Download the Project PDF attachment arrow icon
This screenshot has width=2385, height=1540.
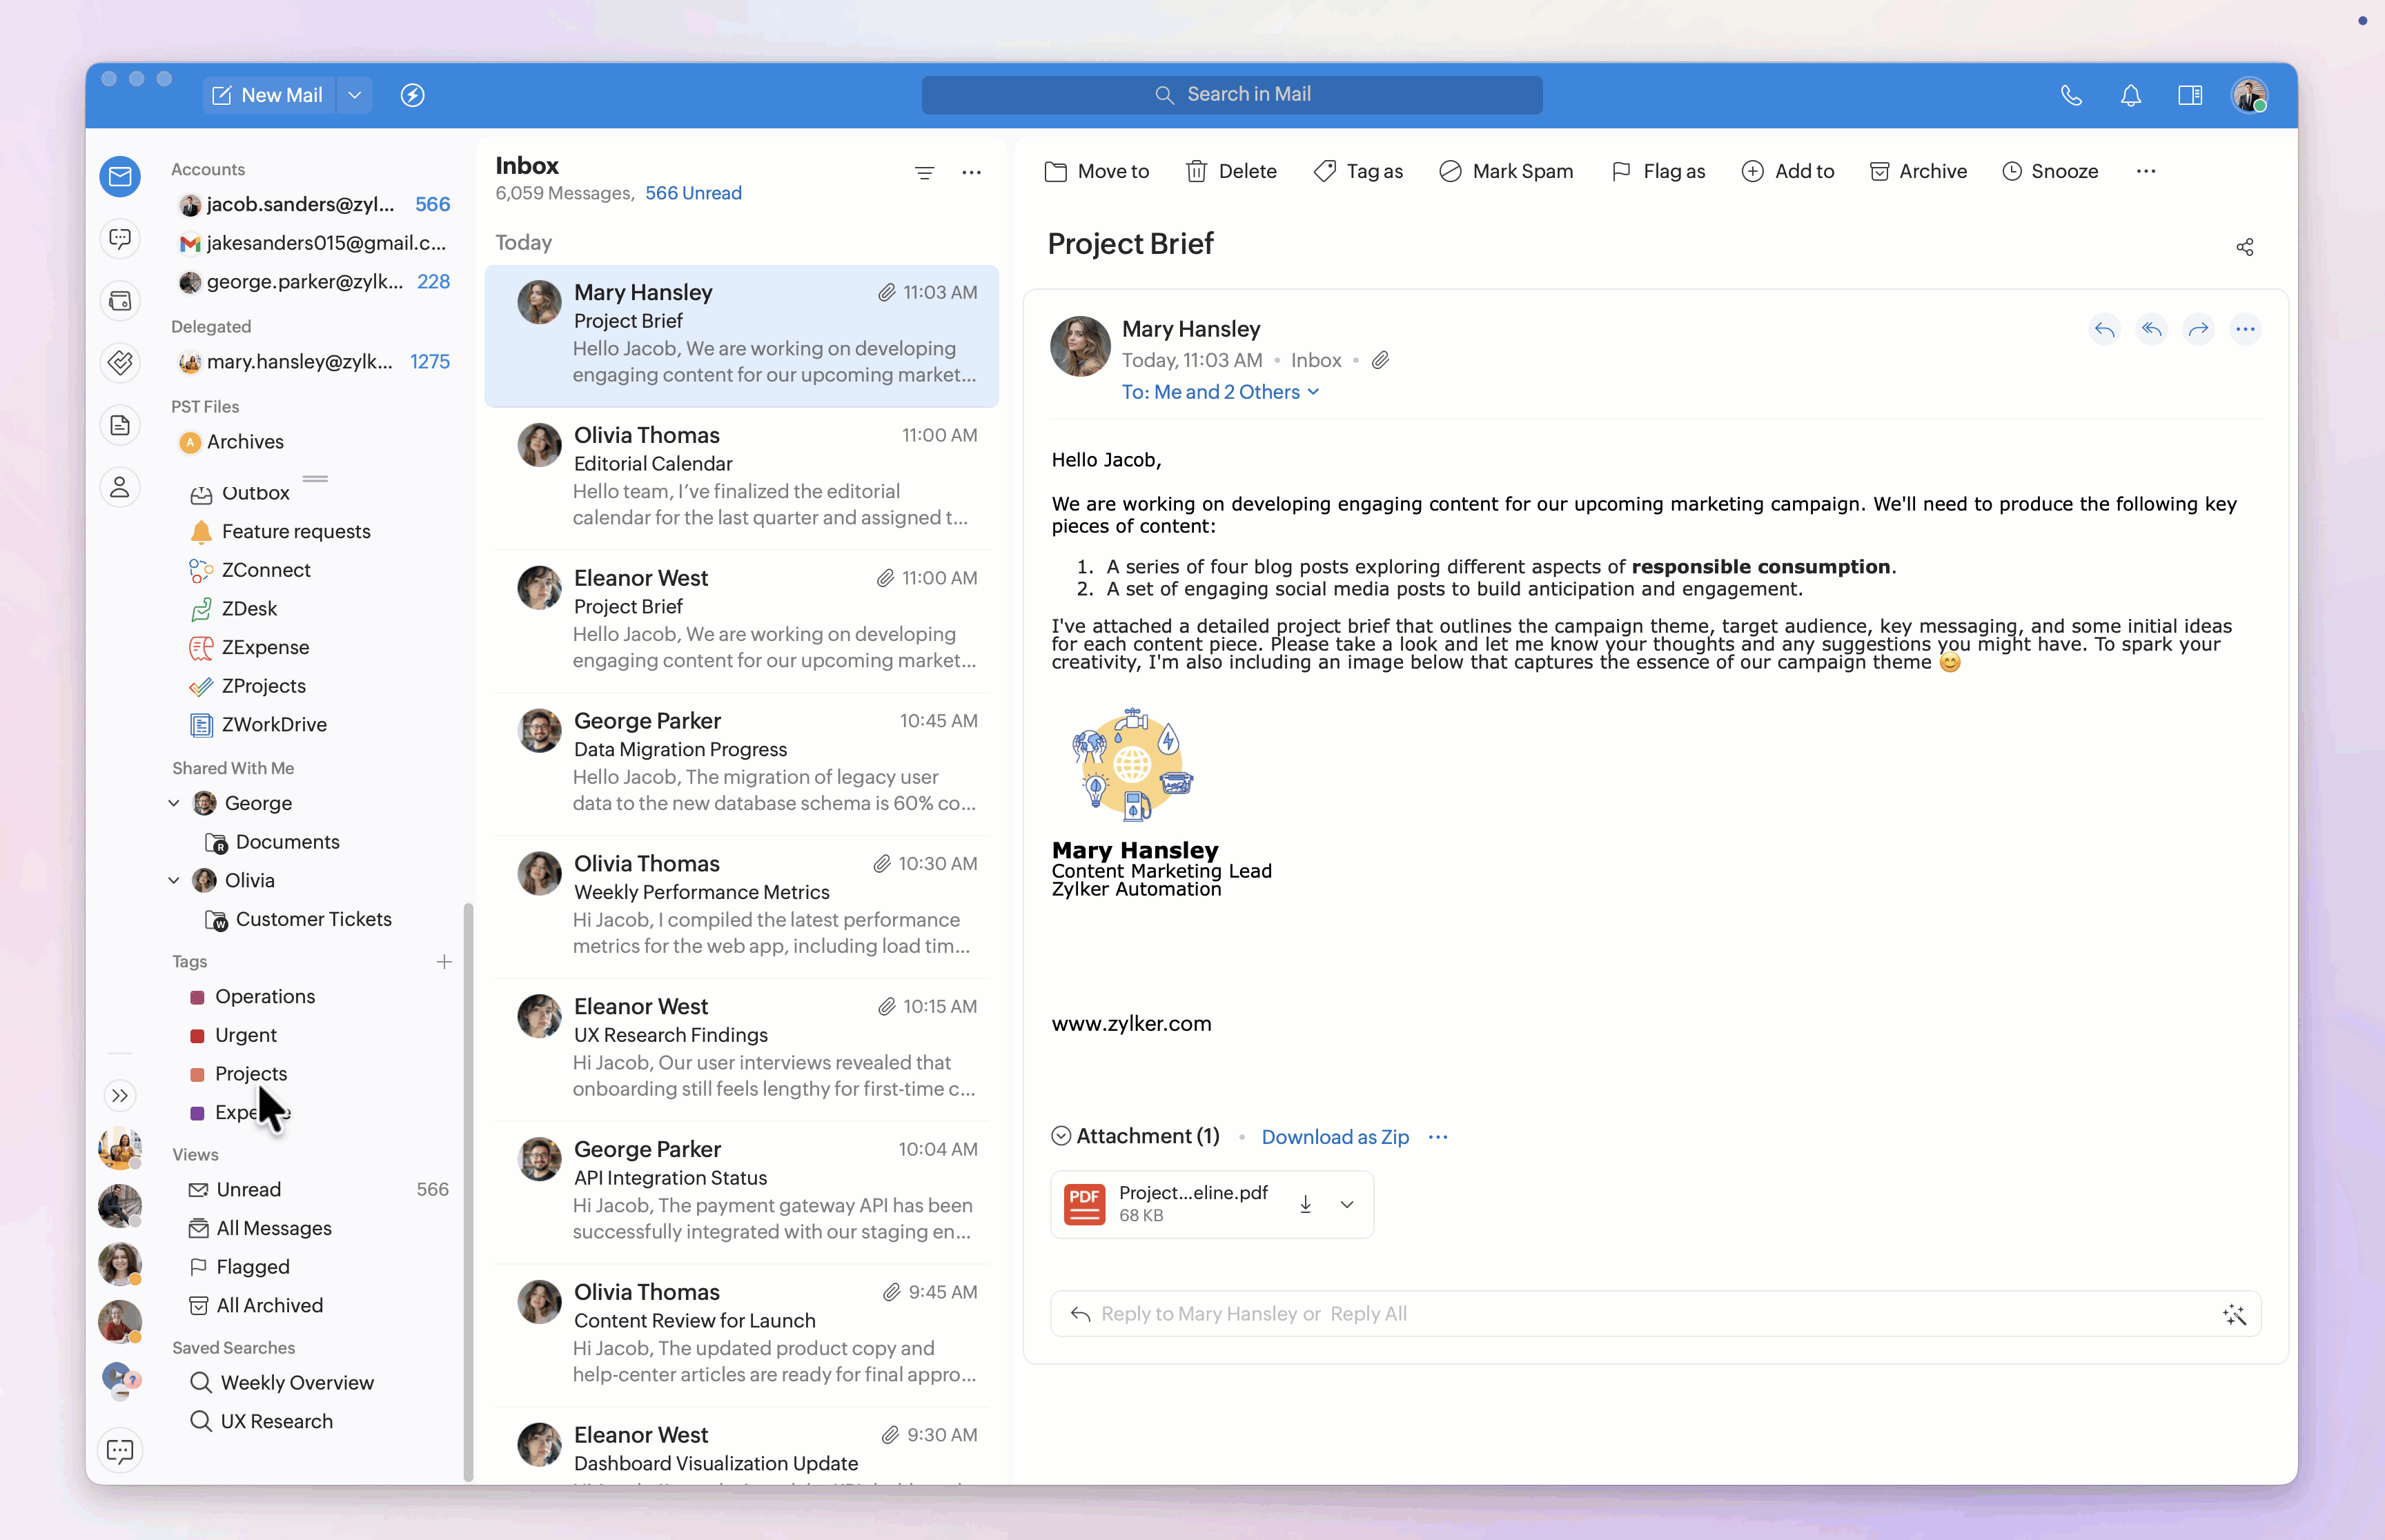pyautogui.click(x=1305, y=1204)
